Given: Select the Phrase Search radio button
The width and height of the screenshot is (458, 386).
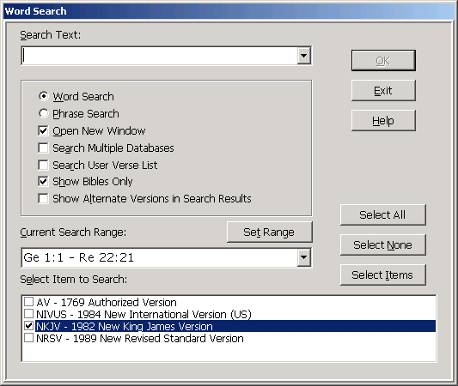Looking at the screenshot, I should [x=44, y=113].
